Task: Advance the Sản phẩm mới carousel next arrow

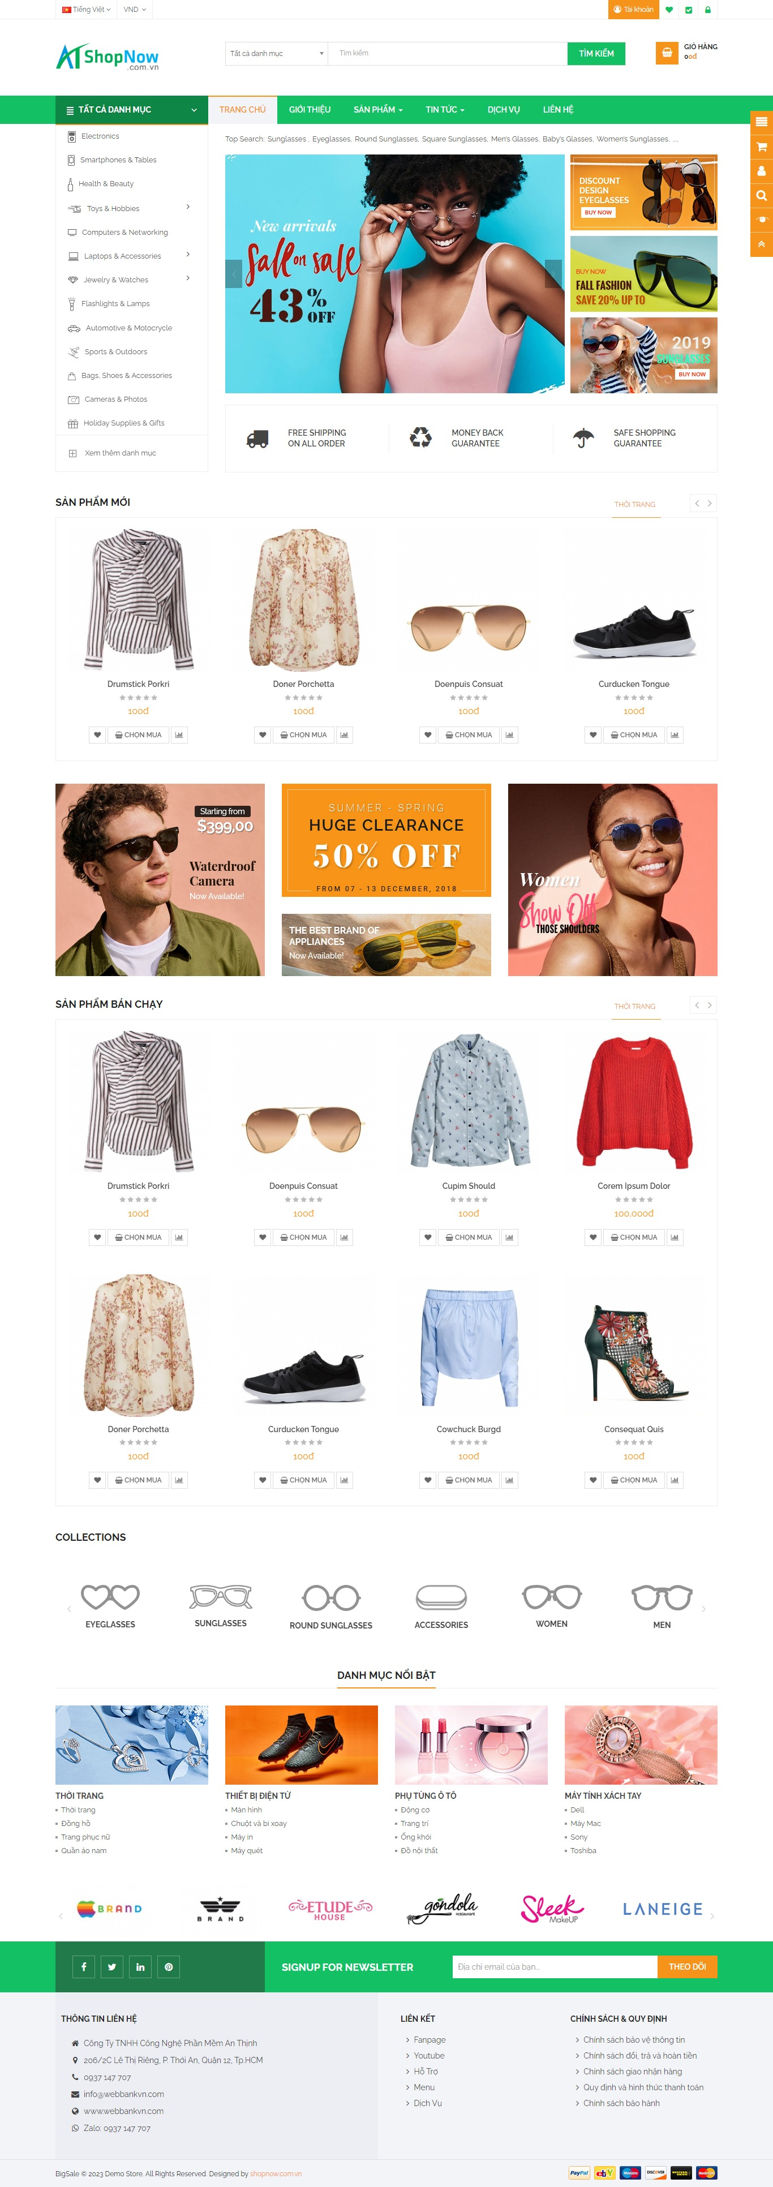Action: click(710, 504)
